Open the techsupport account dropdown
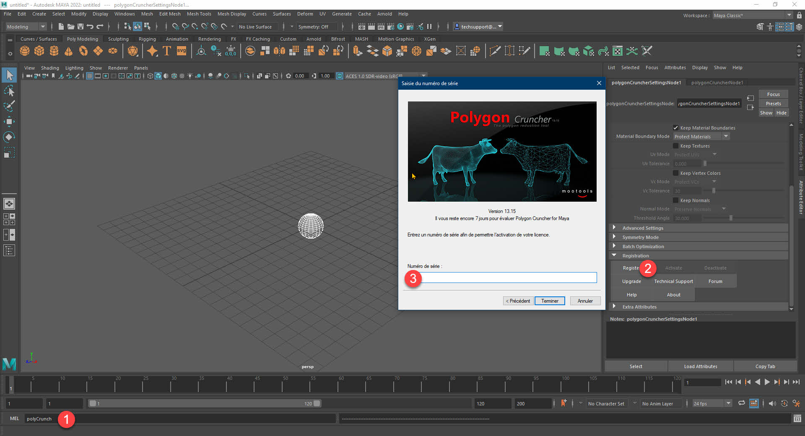The width and height of the screenshot is (805, 436). coord(478,26)
